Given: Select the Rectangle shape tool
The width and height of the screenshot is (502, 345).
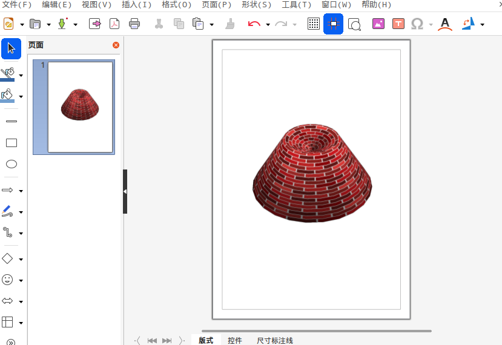Looking at the screenshot, I should tap(11, 143).
